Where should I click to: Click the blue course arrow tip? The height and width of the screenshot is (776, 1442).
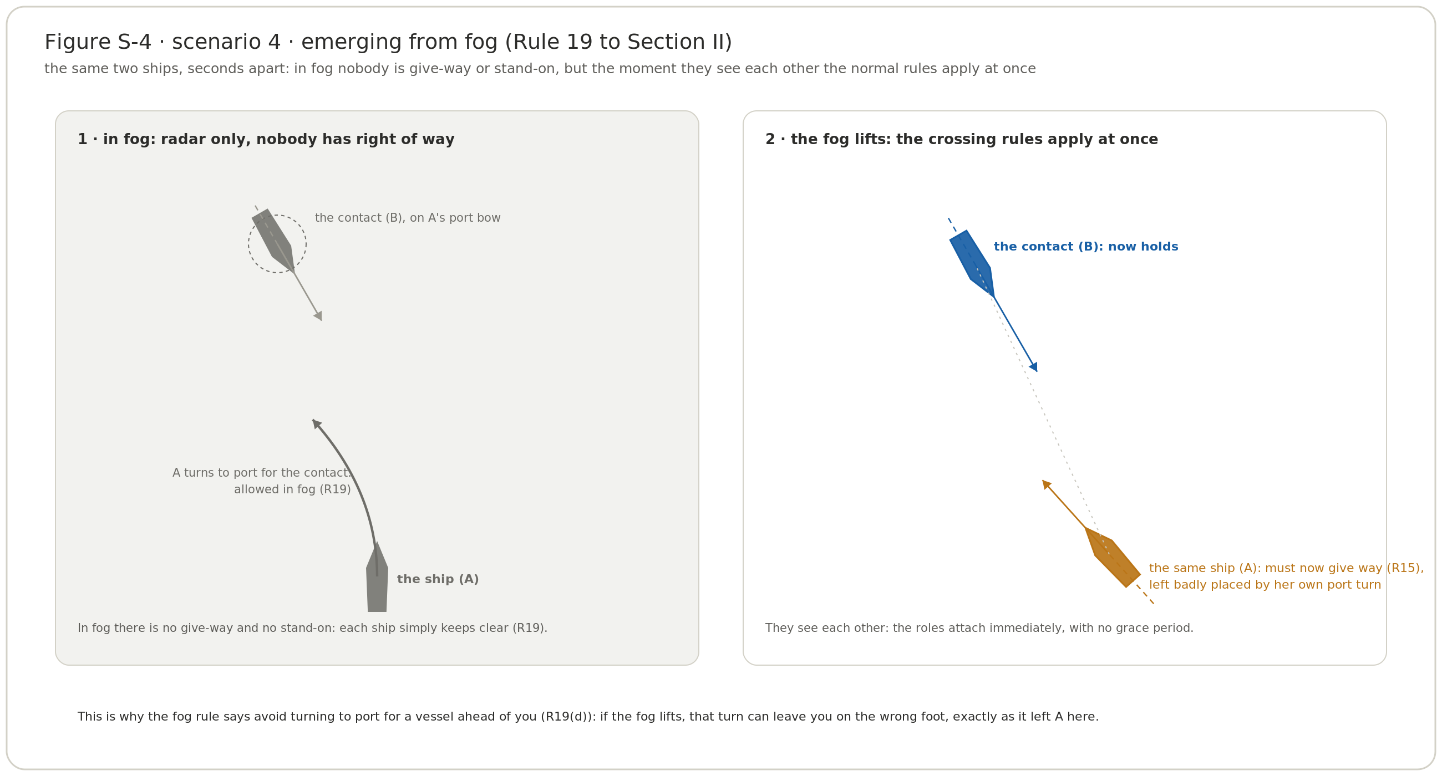(1034, 367)
